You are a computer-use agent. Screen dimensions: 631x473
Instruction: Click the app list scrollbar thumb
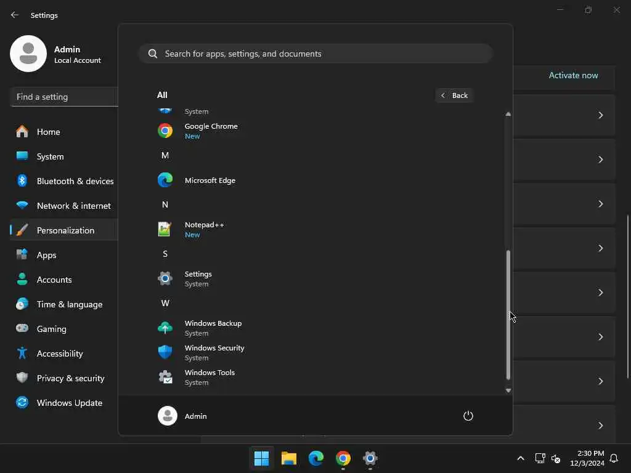[508, 315]
